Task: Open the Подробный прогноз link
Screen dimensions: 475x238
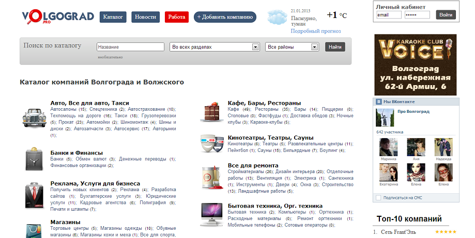Action: pos(316,31)
